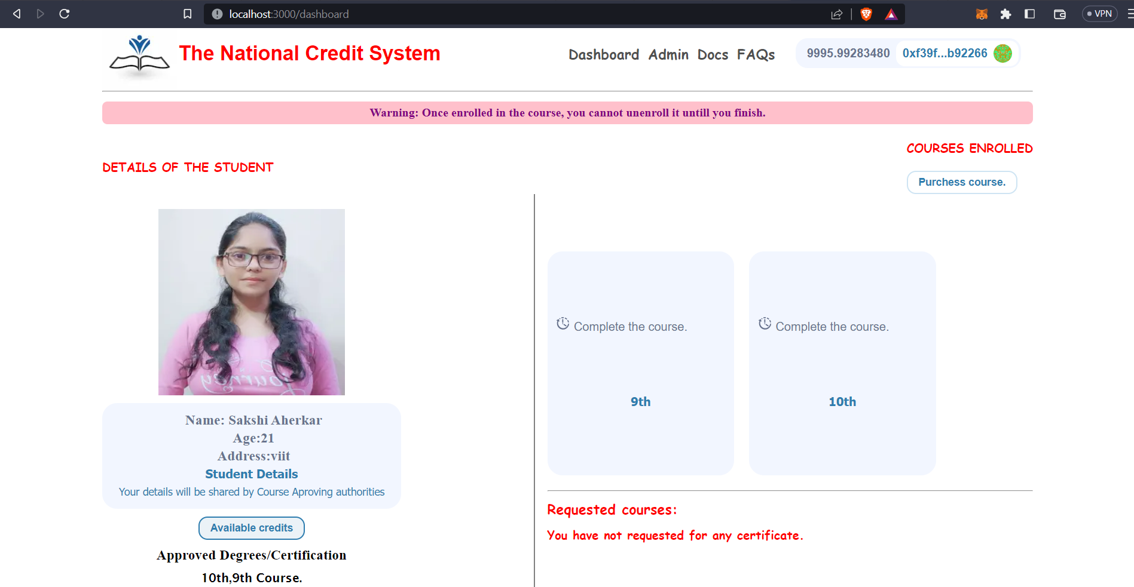
Task: View the FAQs page
Action: click(756, 54)
